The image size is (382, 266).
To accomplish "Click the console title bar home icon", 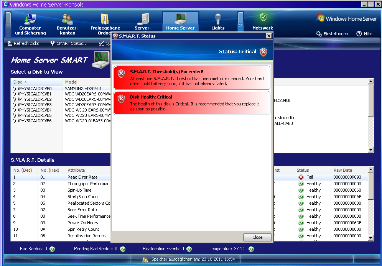I will pyautogui.click(x=6, y=4).
